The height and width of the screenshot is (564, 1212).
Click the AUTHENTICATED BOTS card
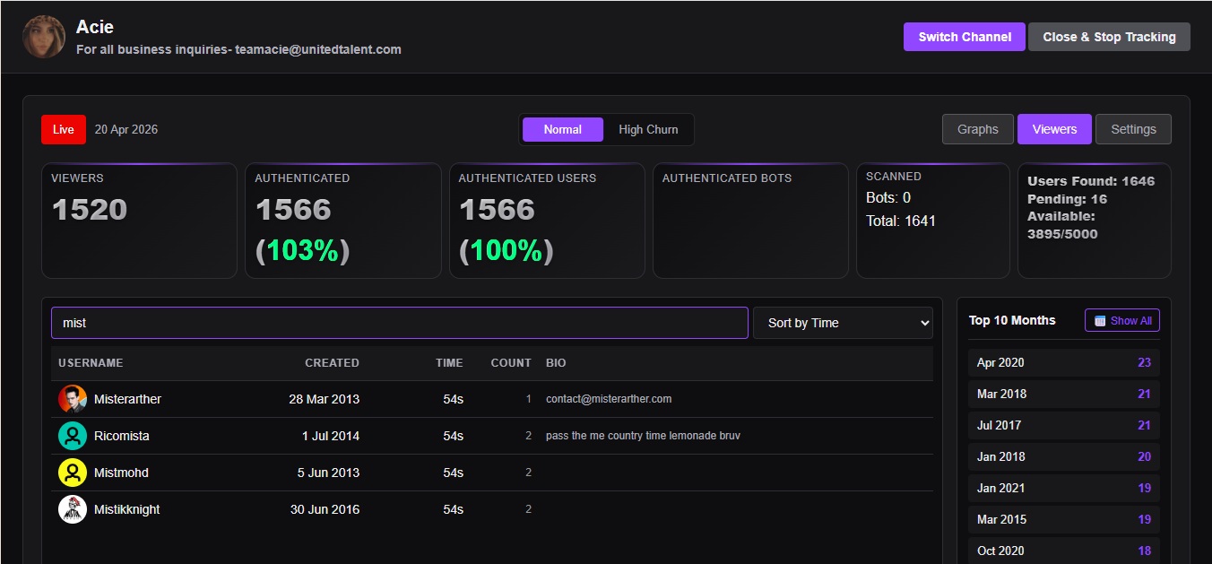(750, 221)
